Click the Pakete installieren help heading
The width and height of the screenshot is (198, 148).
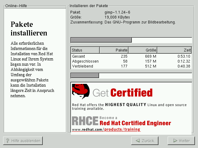[29, 29]
